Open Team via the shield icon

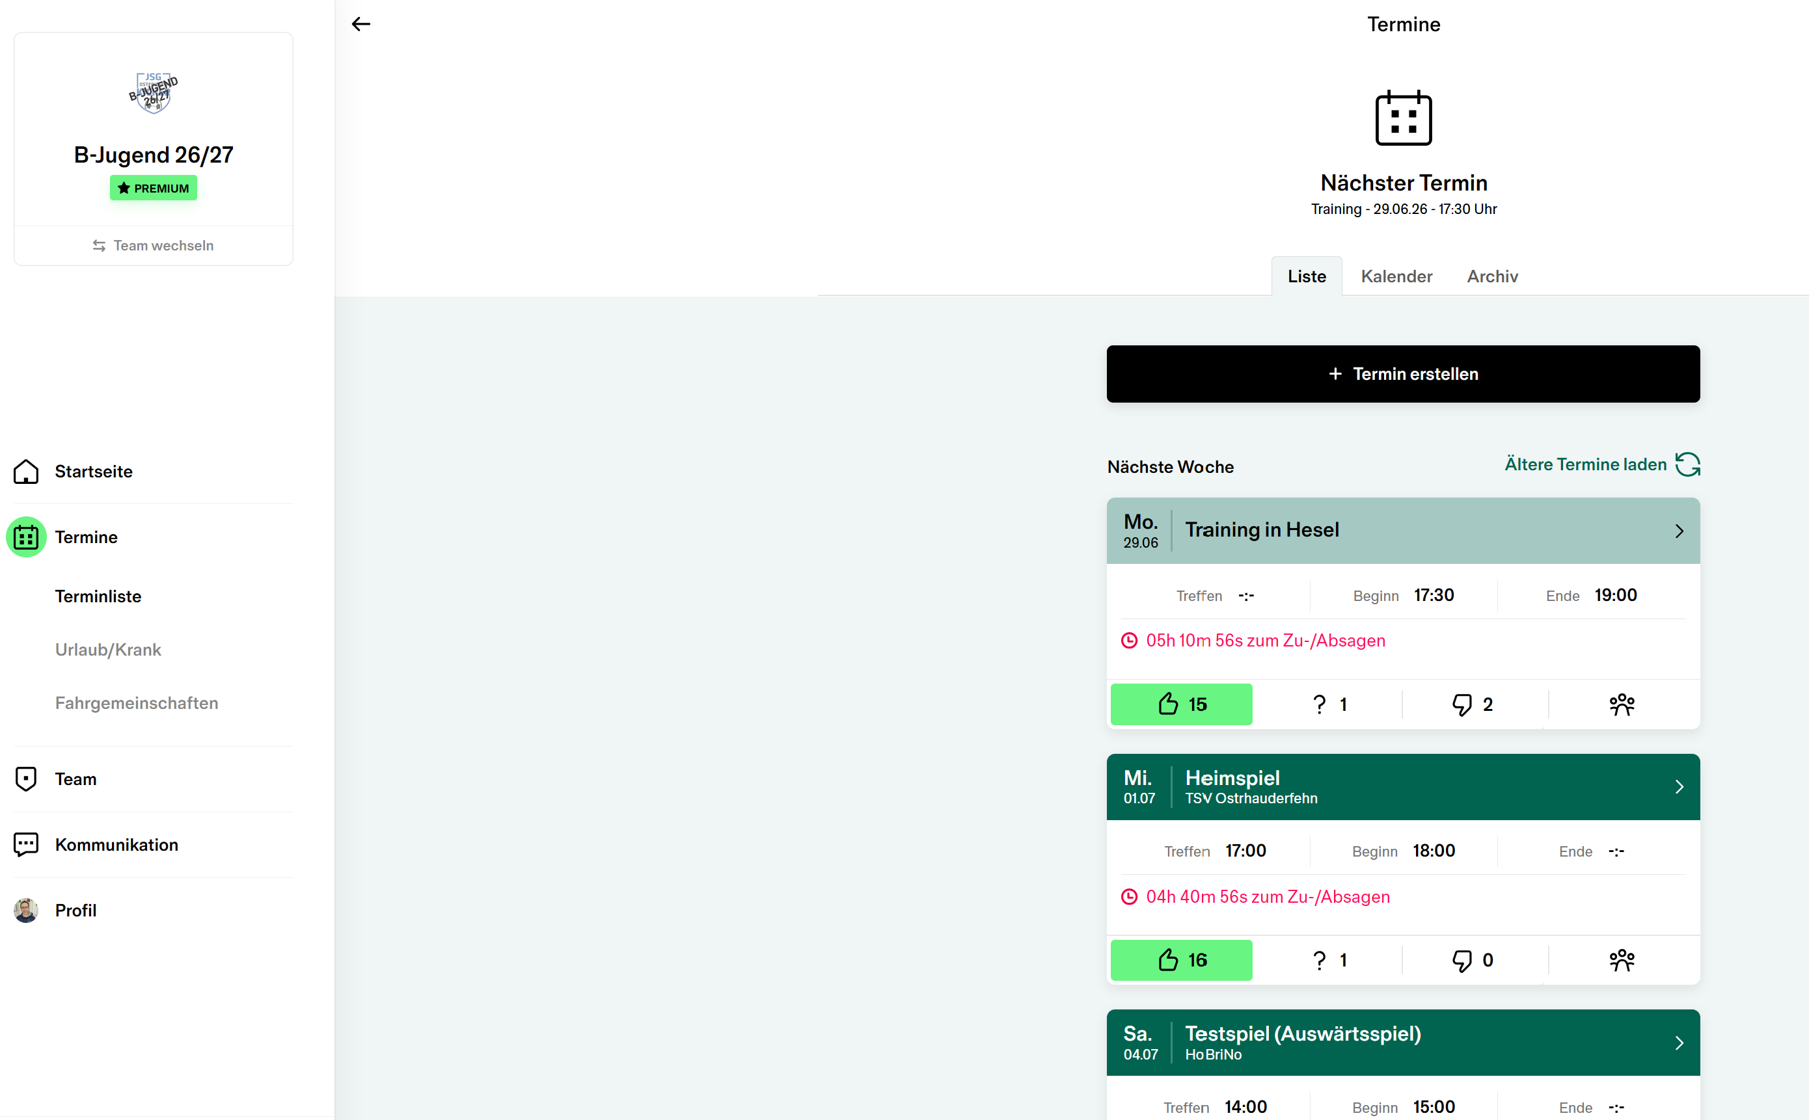click(x=26, y=779)
